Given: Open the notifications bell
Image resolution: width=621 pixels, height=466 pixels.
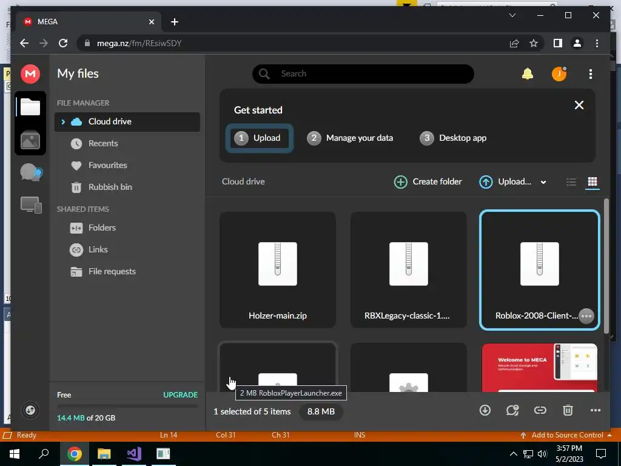Looking at the screenshot, I should 527,73.
